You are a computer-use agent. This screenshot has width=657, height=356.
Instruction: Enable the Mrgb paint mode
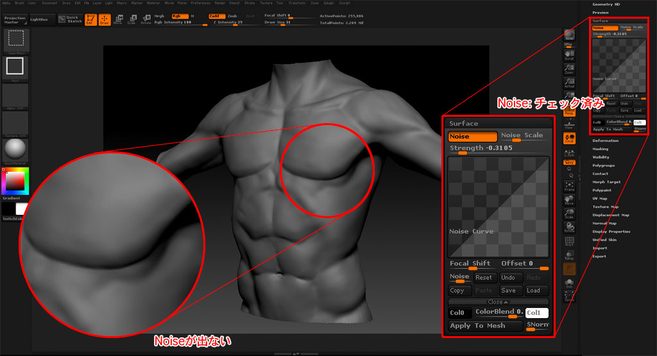(x=159, y=16)
